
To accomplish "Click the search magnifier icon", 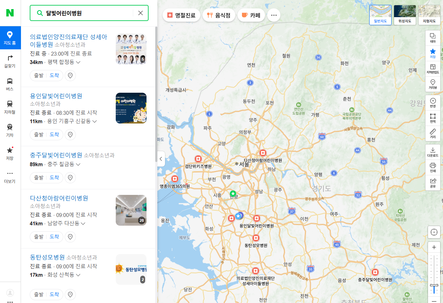I will (40, 13).
